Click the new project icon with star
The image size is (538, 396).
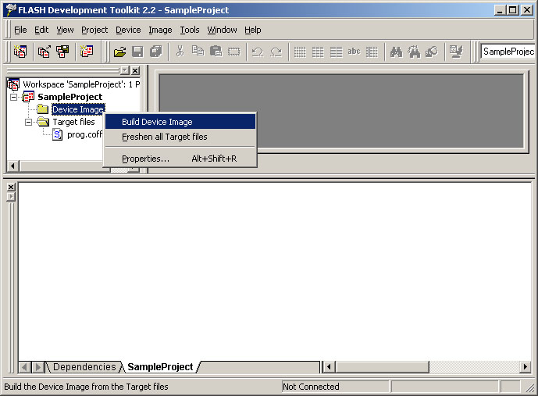[87, 52]
